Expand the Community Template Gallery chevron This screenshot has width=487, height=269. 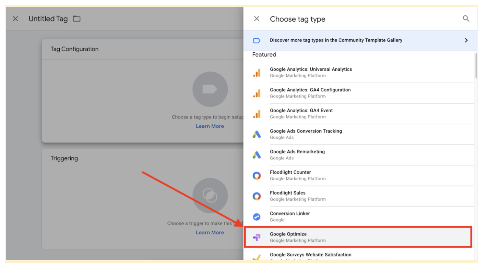pos(466,40)
